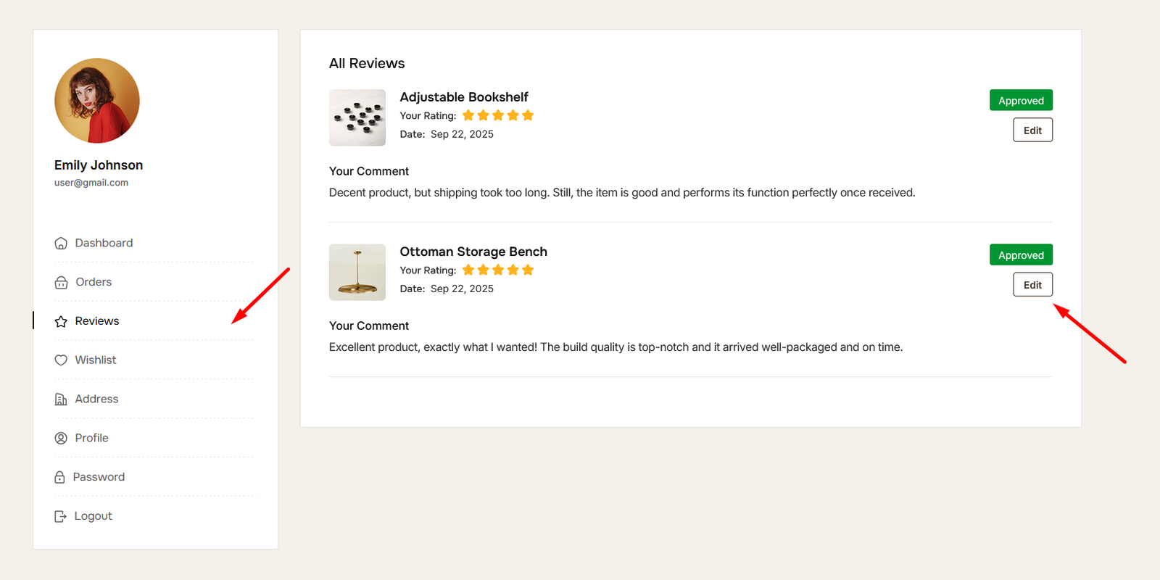Click the Profile user icon
Viewport: 1160px width, 580px height.
point(61,439)
